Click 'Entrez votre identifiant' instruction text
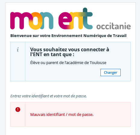The image size is (140, 135). 30,96
